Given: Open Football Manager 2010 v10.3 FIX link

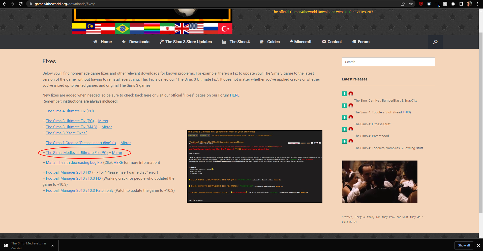Looking at the screenshot, I should (x=74, y=178).
